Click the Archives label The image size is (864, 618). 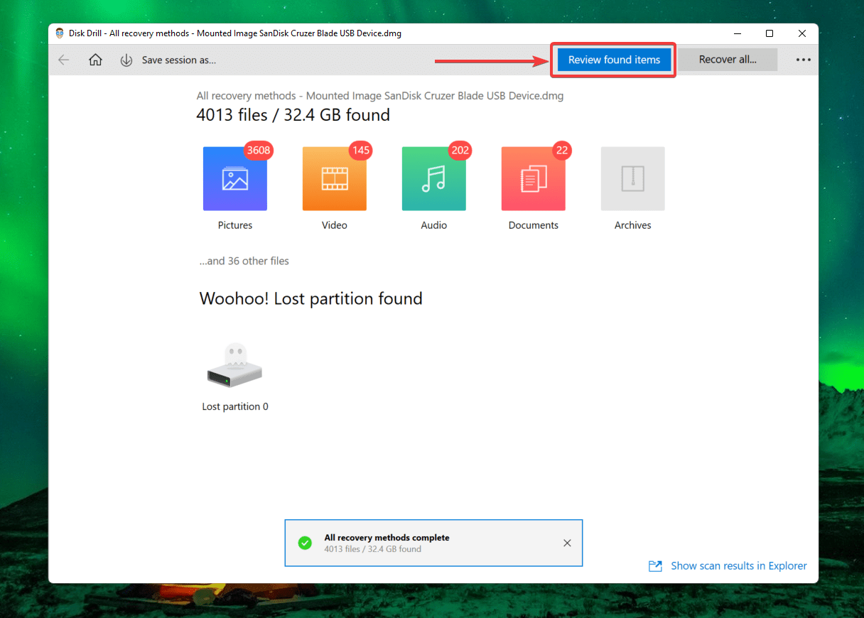[633, 225]
